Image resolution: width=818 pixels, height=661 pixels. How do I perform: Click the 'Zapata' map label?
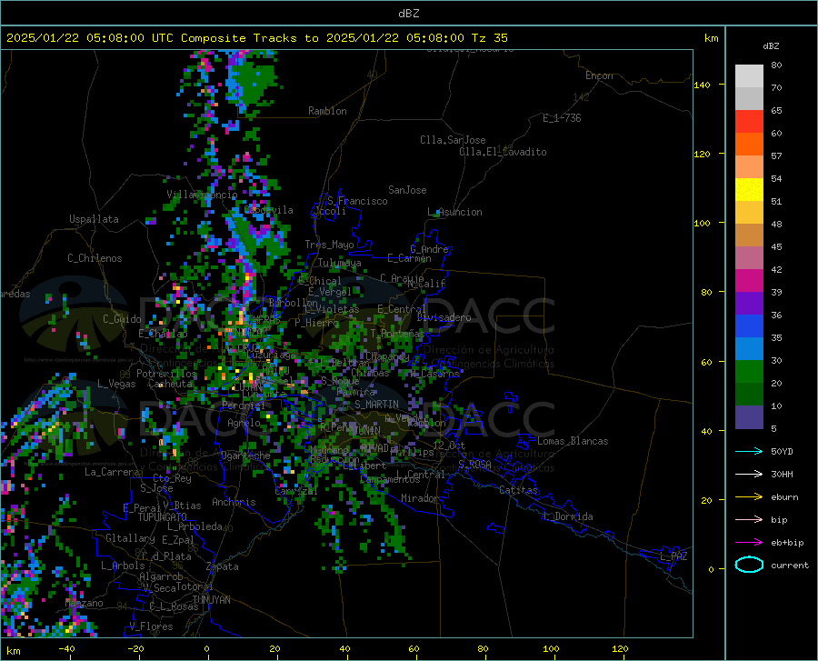[223, 566]
